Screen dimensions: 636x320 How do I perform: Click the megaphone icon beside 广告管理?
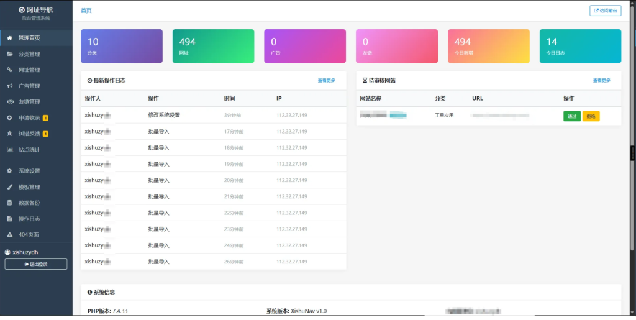click(10, 86)
